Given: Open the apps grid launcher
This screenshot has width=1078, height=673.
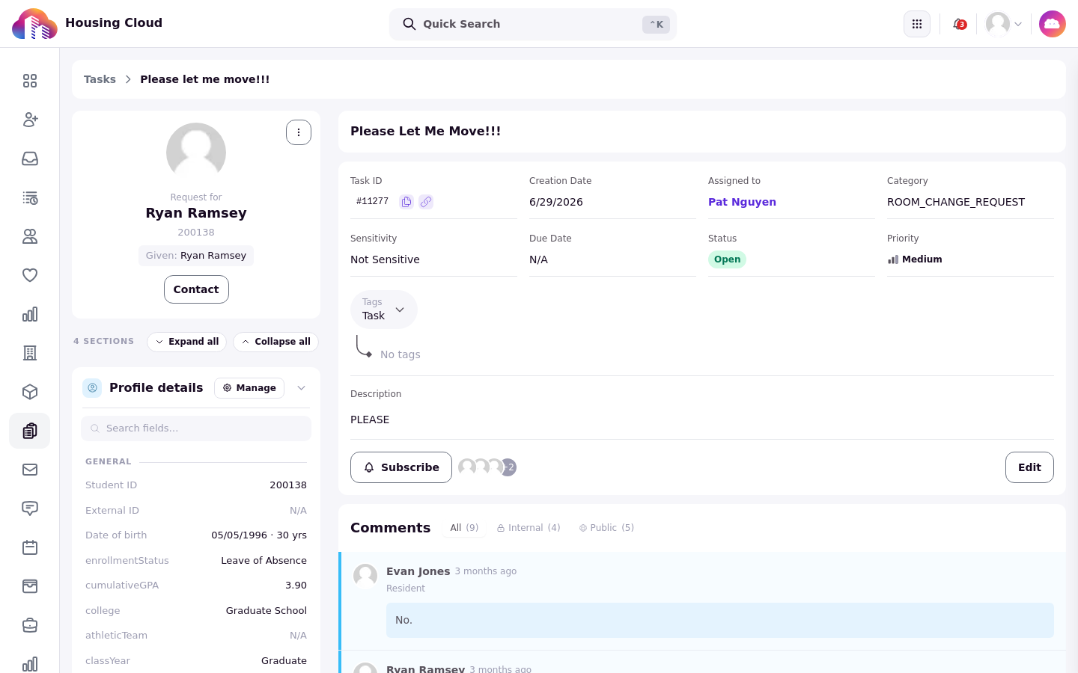Looking at the screenshot, I should pos(917,24).
